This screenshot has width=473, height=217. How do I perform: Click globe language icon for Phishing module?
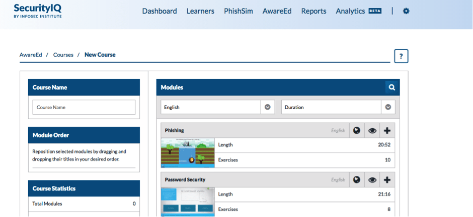(x=356, y=130)
